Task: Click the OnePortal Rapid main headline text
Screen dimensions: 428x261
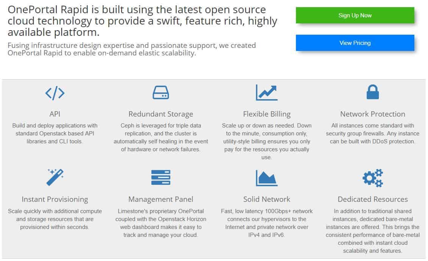Action: 142,21
